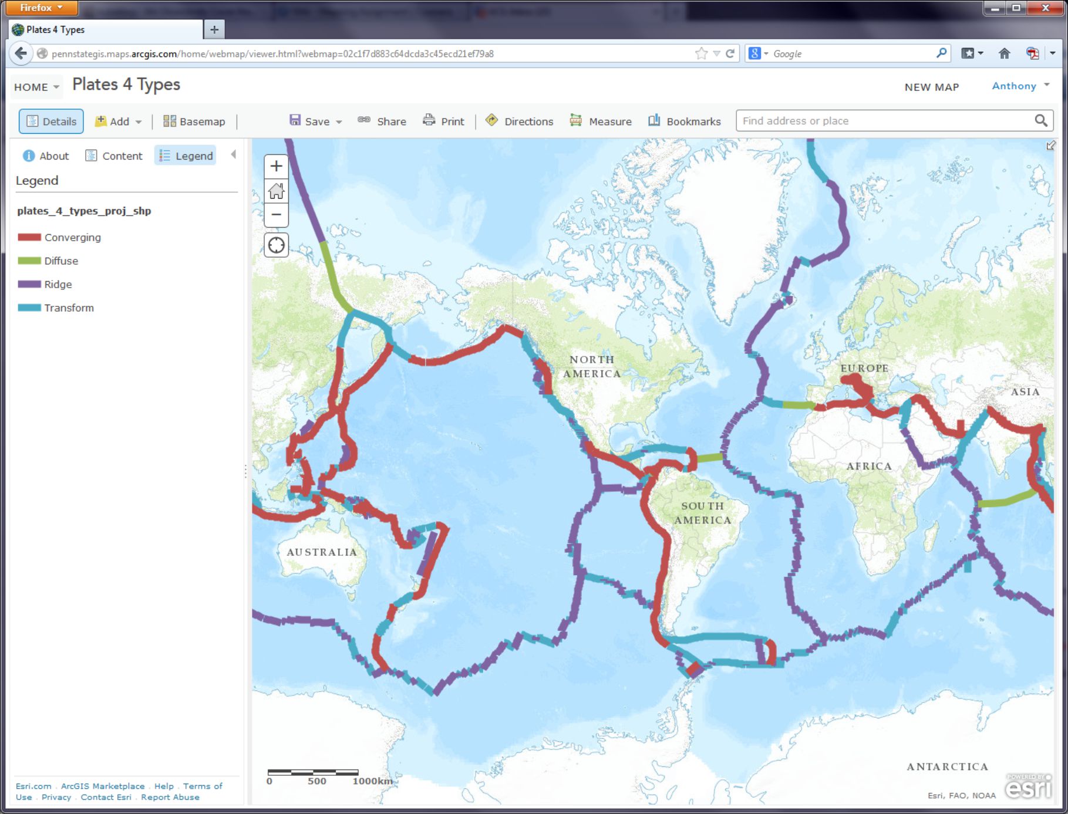Reset map to default extent home button
Viewport: 1068px width, 814px height.
(276, 191)
